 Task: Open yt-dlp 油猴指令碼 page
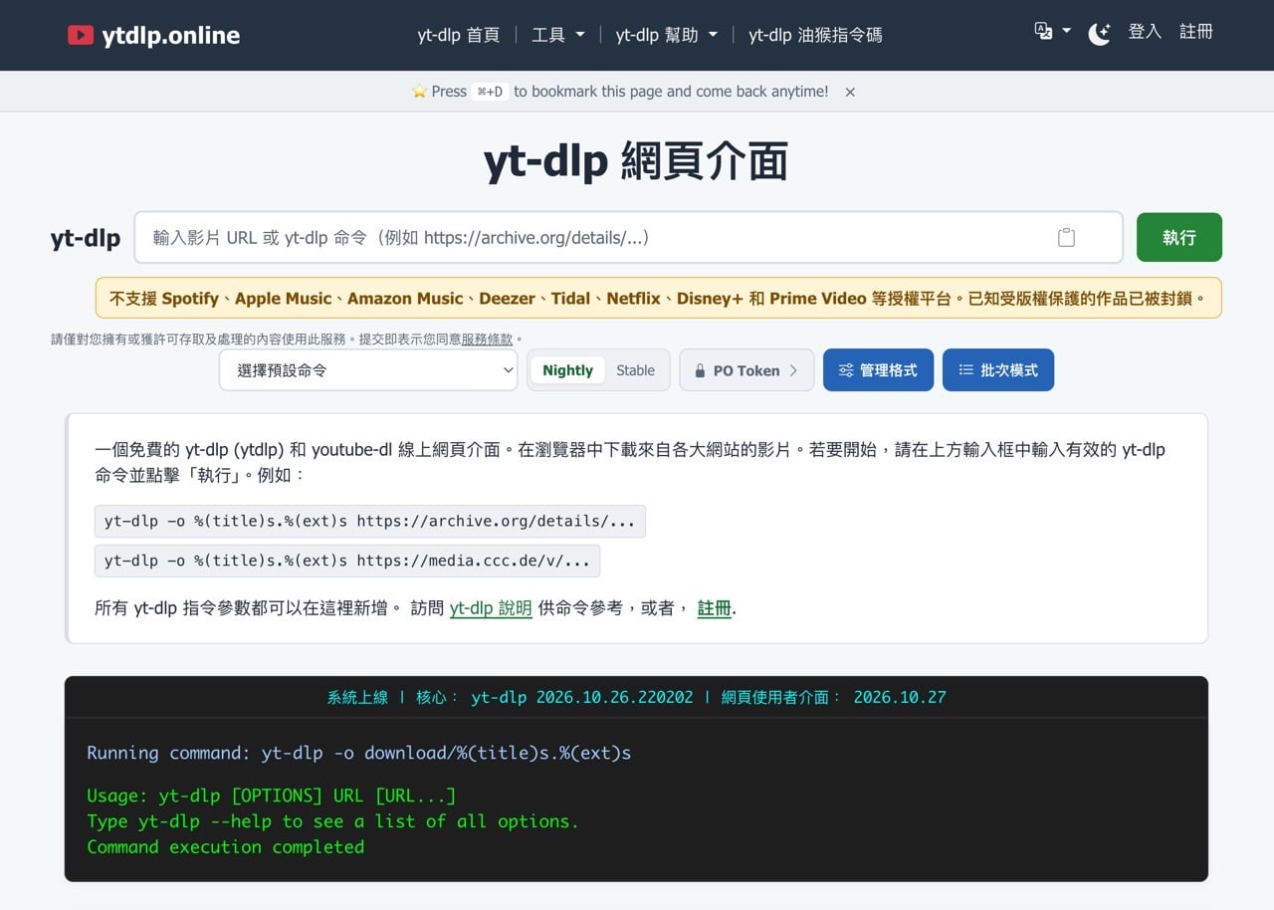pyautogui.click(x=815, y=35)
